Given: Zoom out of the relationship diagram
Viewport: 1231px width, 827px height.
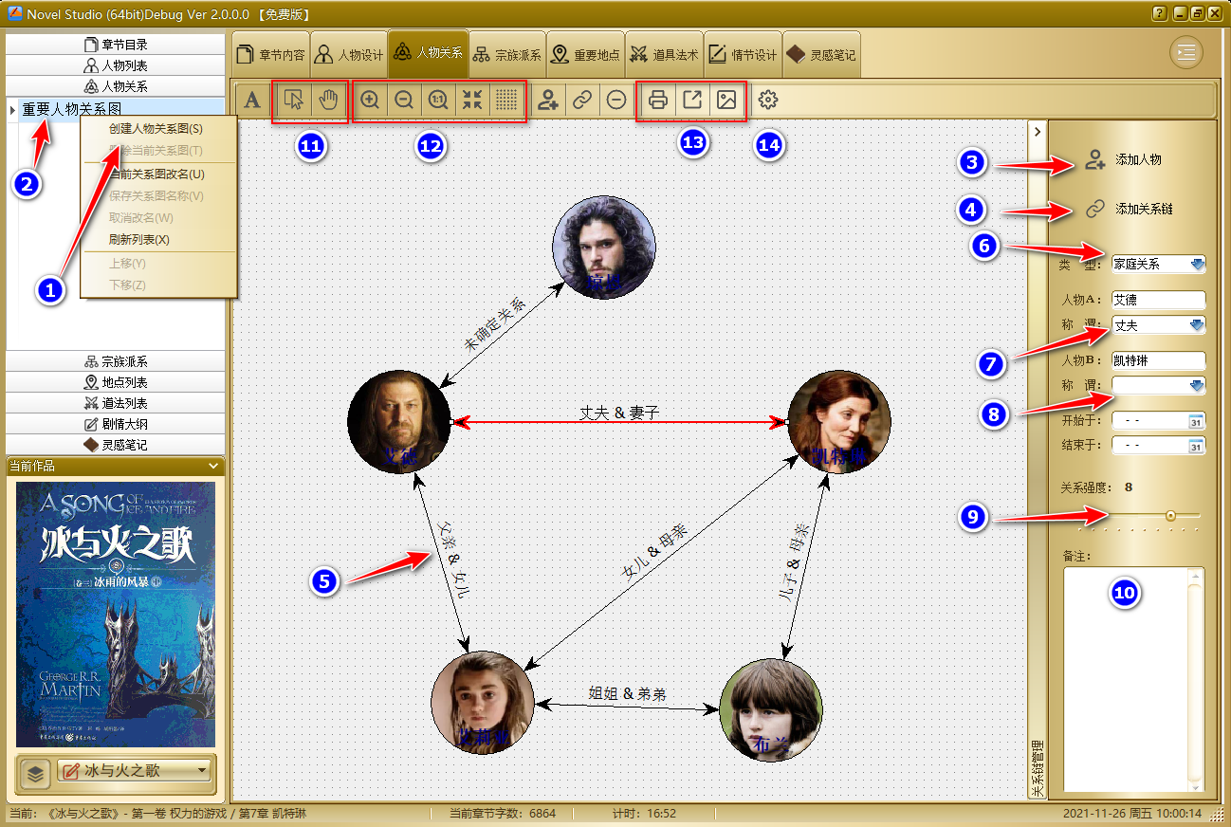Looking at the screenshot, I should point(404,101).
